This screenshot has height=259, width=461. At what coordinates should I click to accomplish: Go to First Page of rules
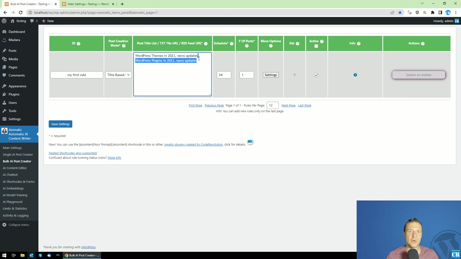(195, 105)
